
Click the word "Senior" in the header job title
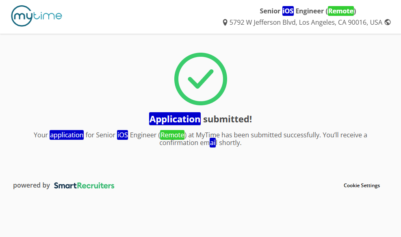click(270, 11)
